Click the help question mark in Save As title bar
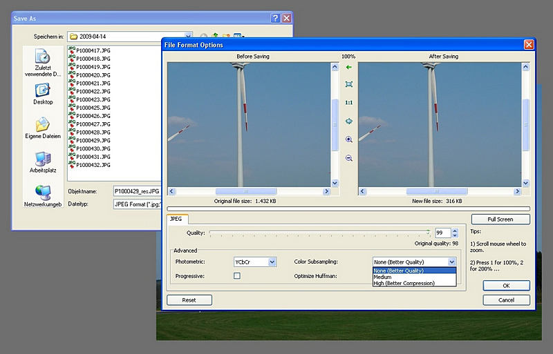The height and width of the screenshot is (354, 553). pyautogui.click(x=275, y=19)
